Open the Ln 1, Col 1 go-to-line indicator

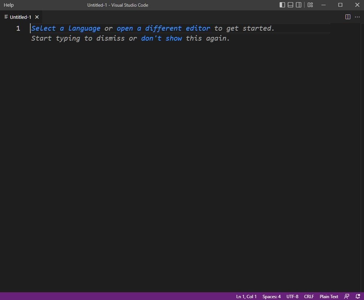246,297
